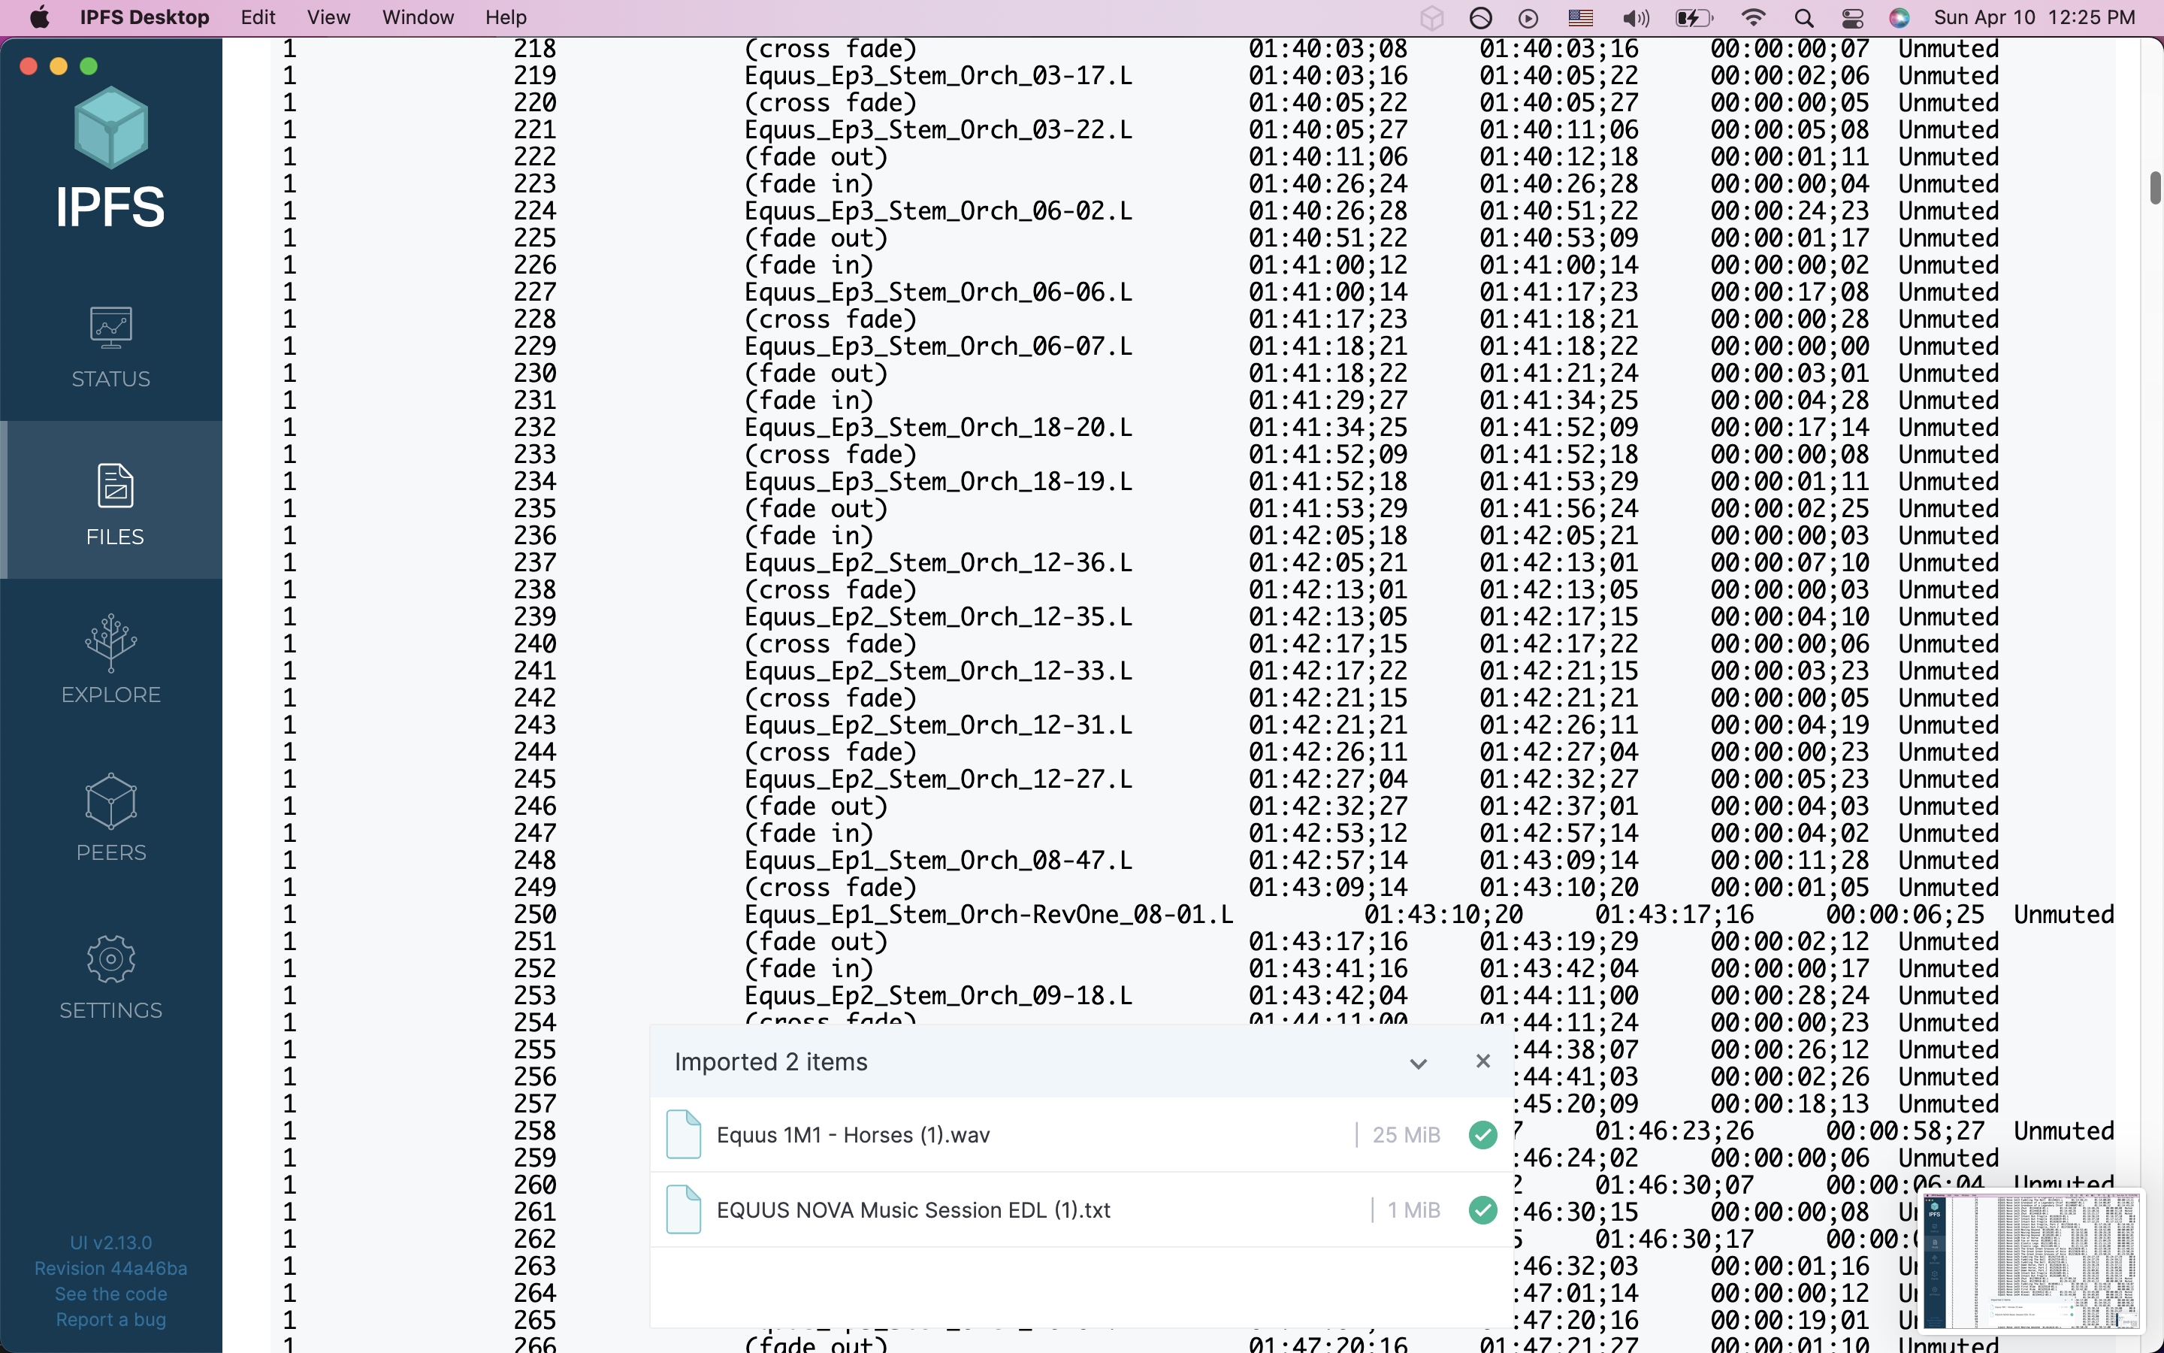The height and width of the screenshot is (1353, 2164).
Task: Collapse the Imported 2 items panel
Action: coord(1418,1063)
